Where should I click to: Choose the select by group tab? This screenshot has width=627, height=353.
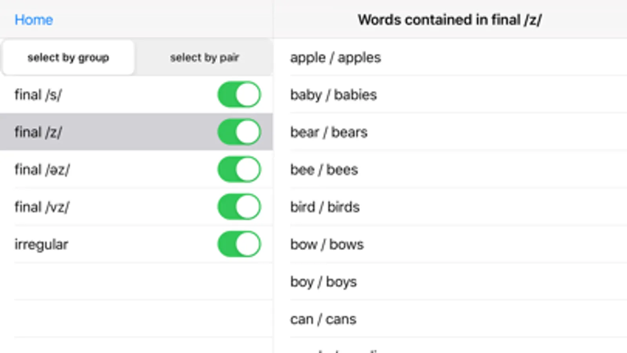68,58
